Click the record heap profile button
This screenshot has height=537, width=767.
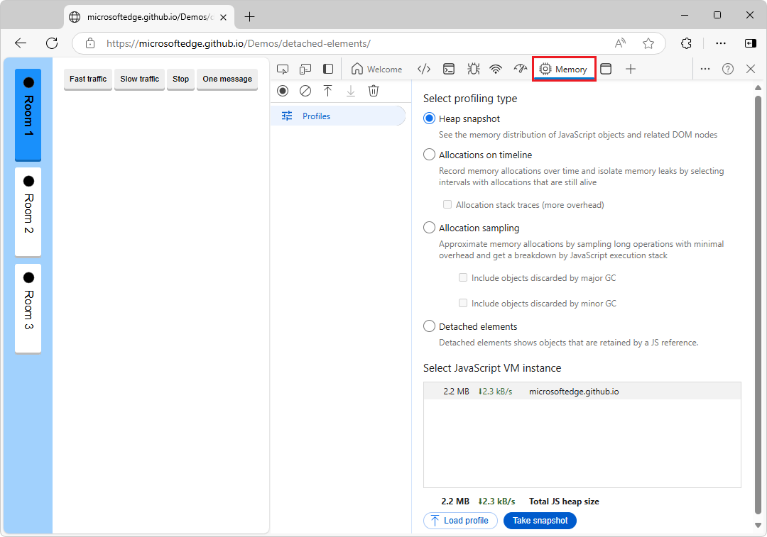click(283, 91)
